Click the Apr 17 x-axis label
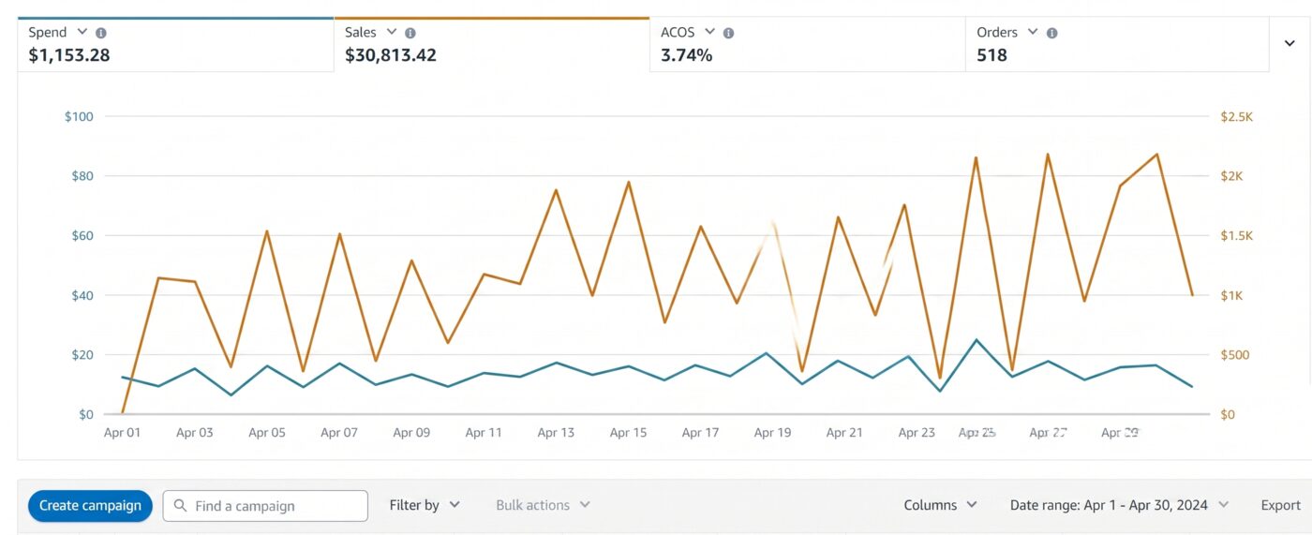Viewport: 1312px width, 535px height. point(700,433)
